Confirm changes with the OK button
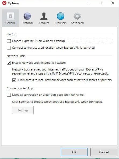 (74, 152)
